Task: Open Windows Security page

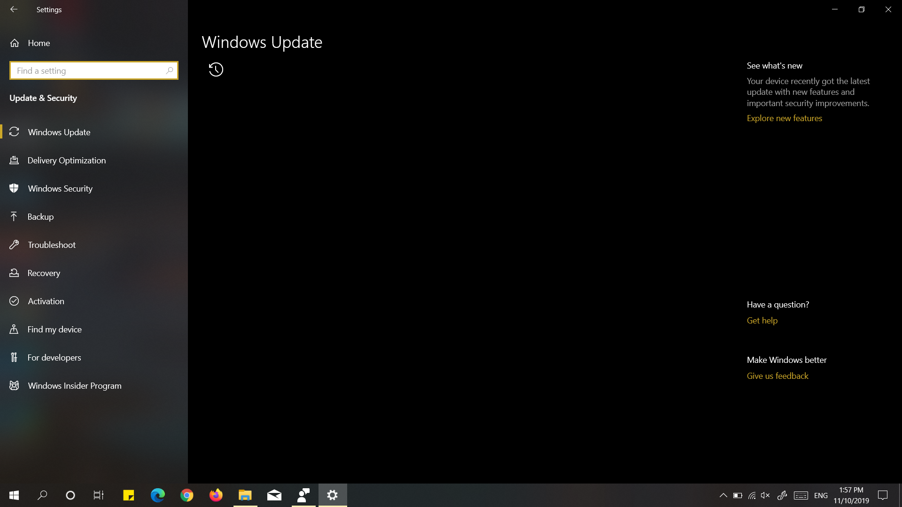Action: (x=94, y=188)
